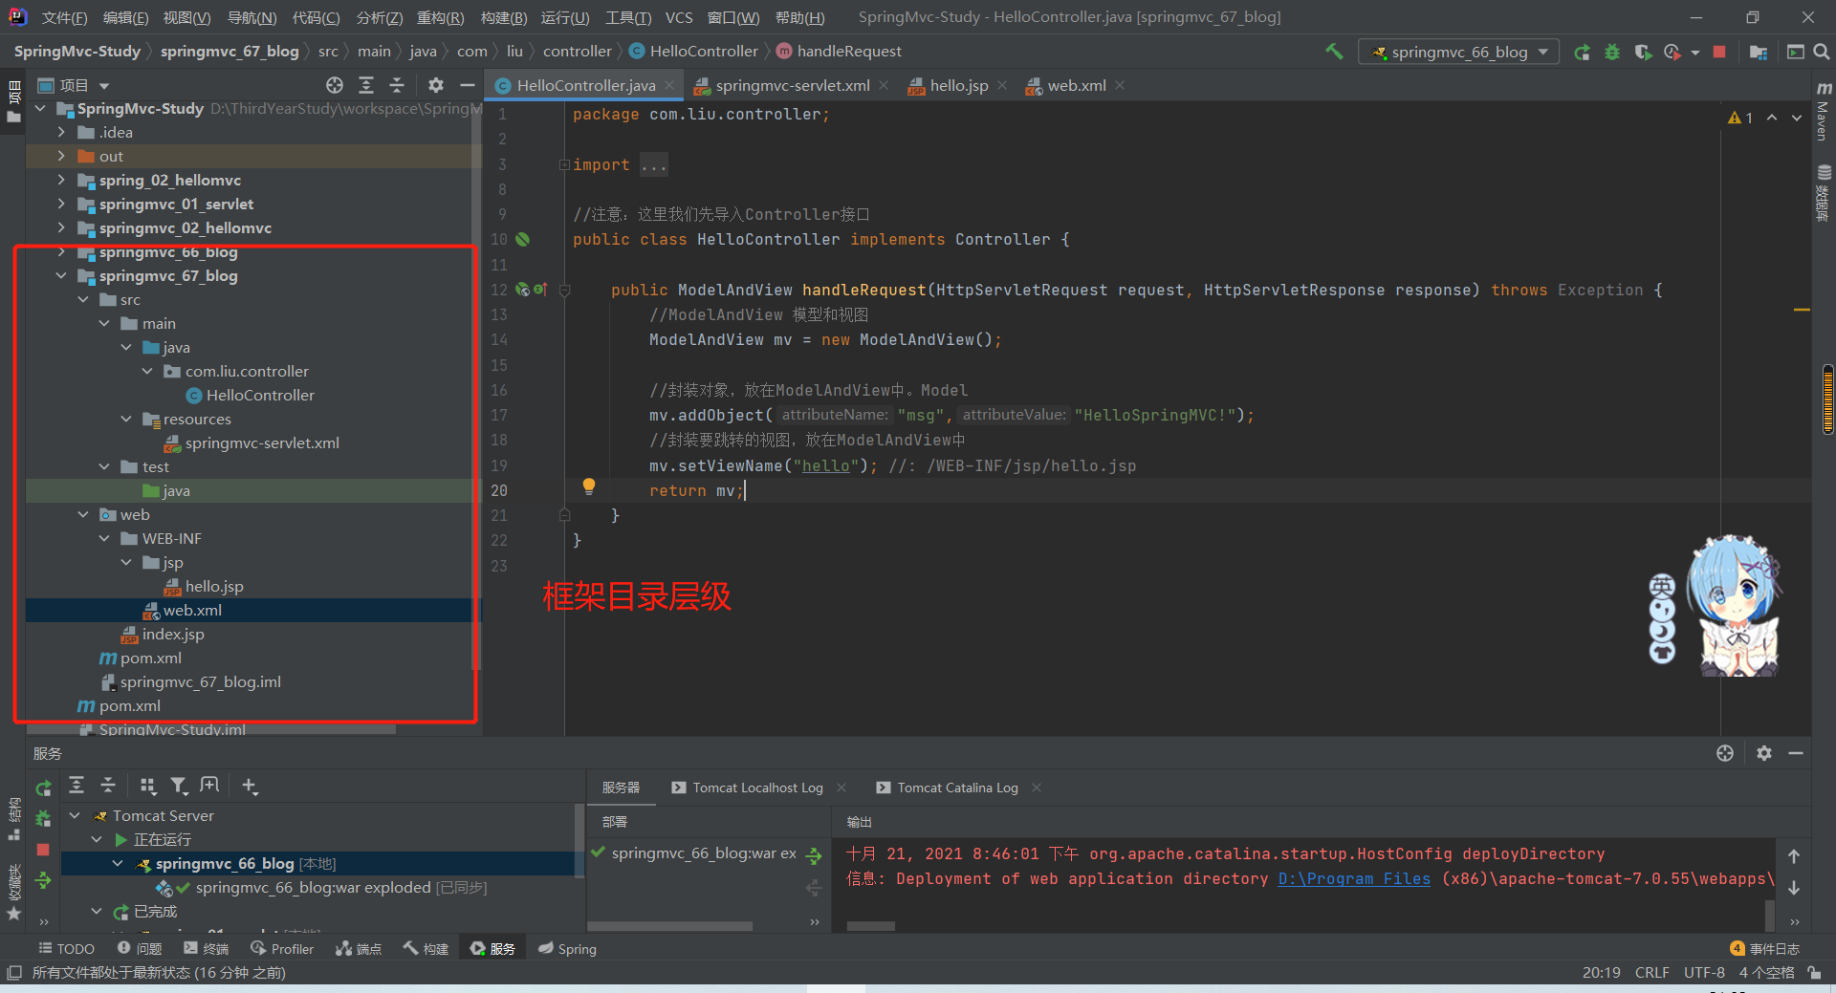Open Tomcat Localhost Log tab

click(x=756, y=788)
